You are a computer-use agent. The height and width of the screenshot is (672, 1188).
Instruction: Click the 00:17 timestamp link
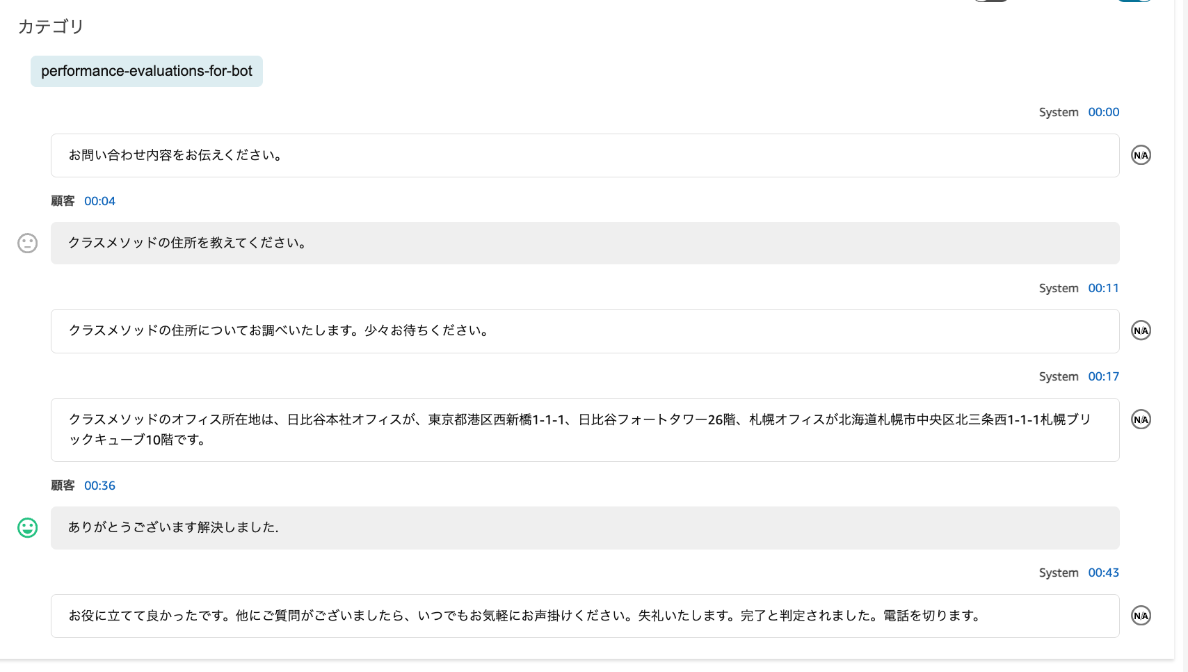1103,376
